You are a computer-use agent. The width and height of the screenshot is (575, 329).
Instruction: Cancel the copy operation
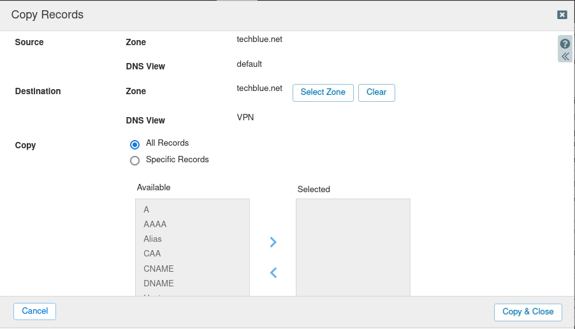[35, 311]
